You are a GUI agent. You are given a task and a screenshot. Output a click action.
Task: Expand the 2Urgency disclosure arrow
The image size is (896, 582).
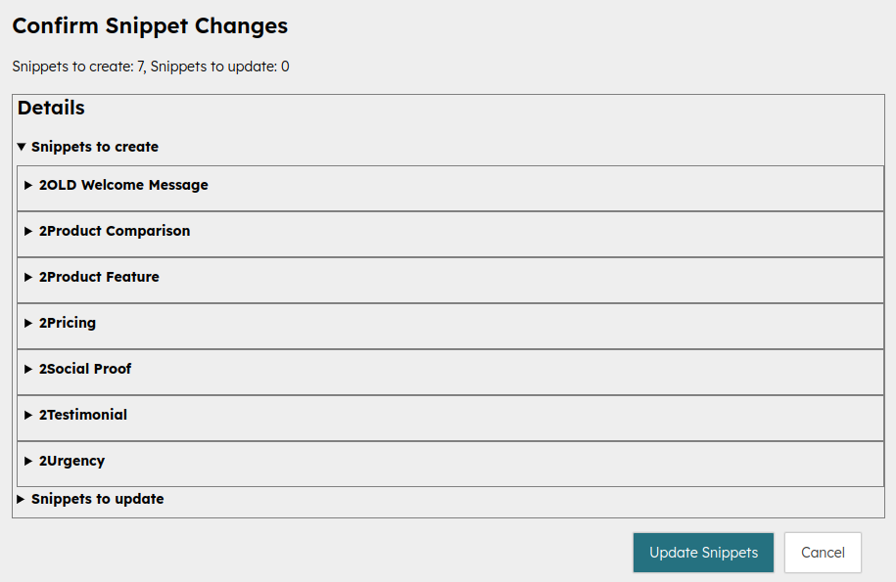point(28,461)
